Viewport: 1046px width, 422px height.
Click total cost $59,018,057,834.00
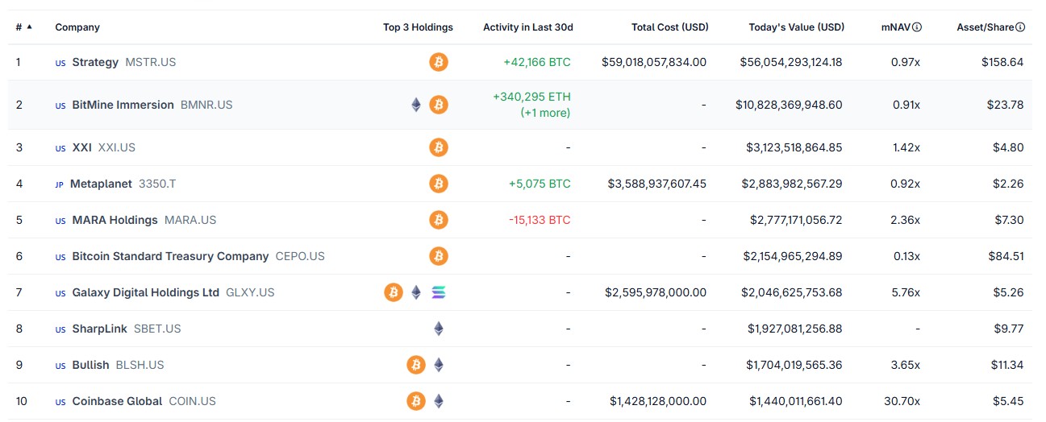(x=654, y=62)
